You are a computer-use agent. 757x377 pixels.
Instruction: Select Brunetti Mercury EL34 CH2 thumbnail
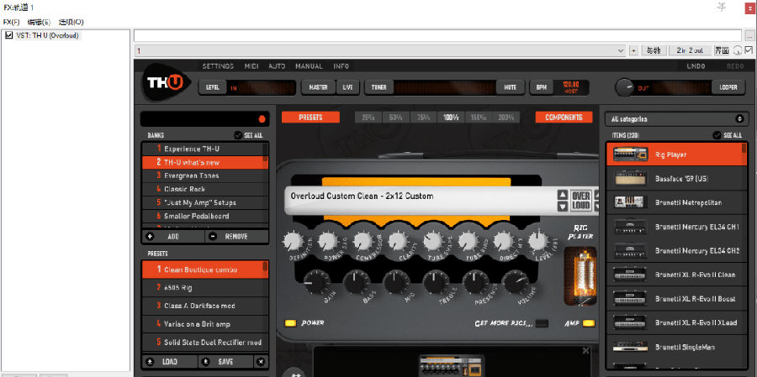[631, 251]
